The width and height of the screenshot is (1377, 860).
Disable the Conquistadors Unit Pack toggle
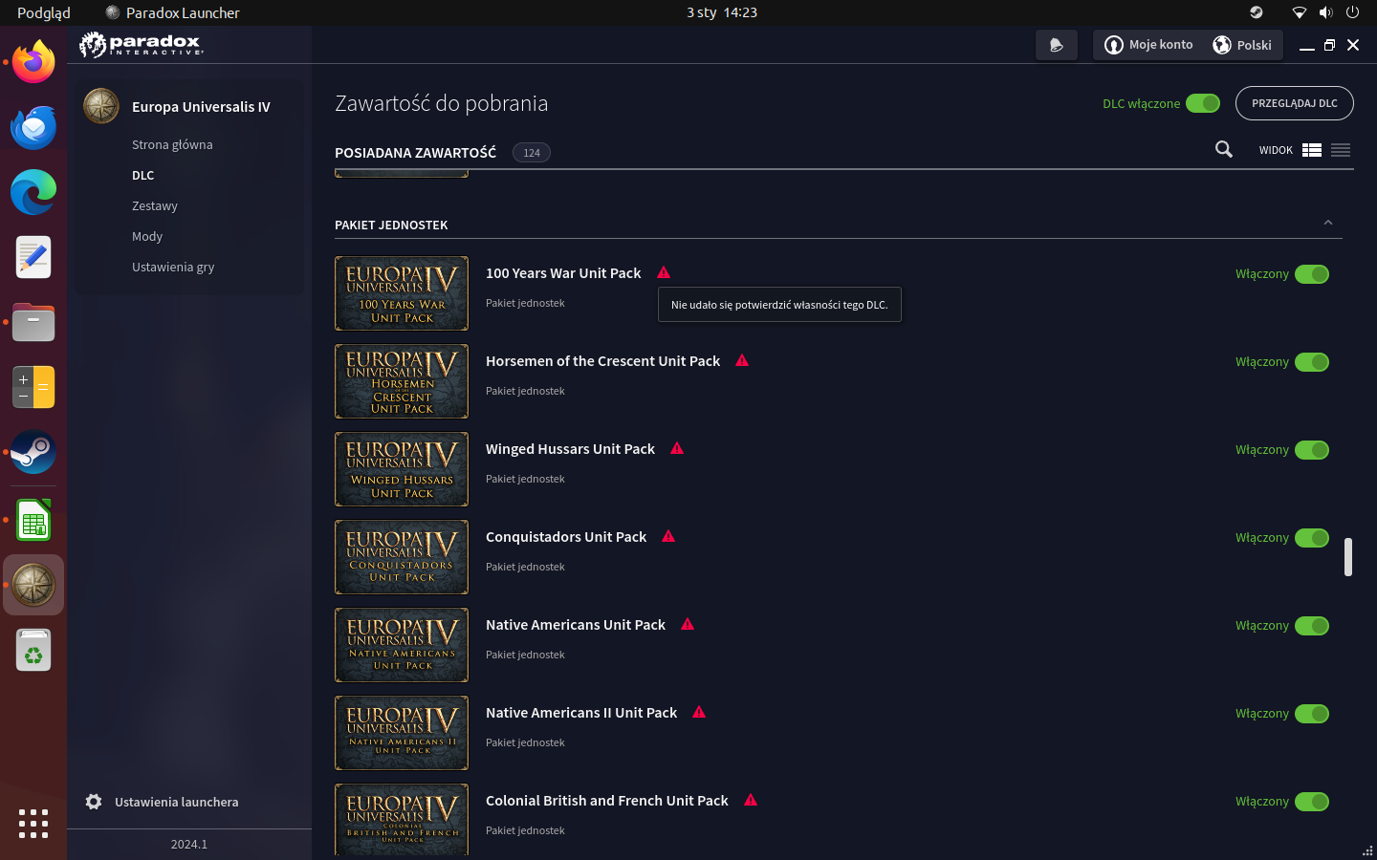[1312, 538]
